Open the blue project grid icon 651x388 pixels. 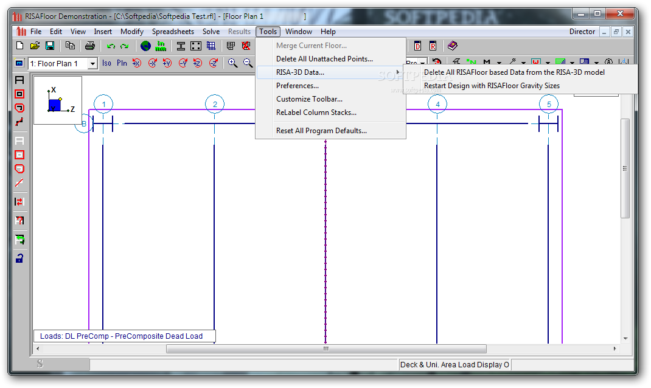pos(211,46)
